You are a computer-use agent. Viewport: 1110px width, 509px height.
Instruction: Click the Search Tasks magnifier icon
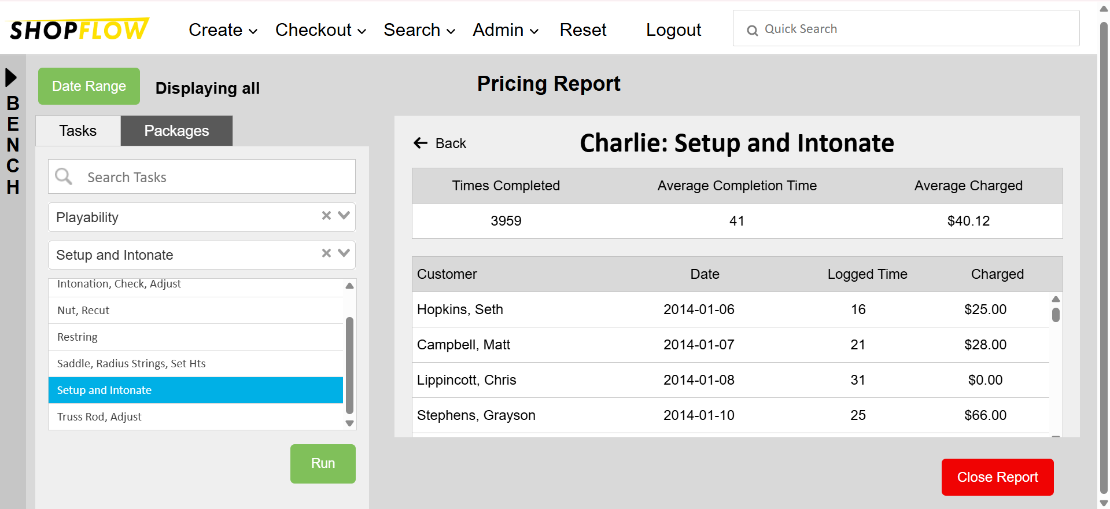click(x=64, y=176)
